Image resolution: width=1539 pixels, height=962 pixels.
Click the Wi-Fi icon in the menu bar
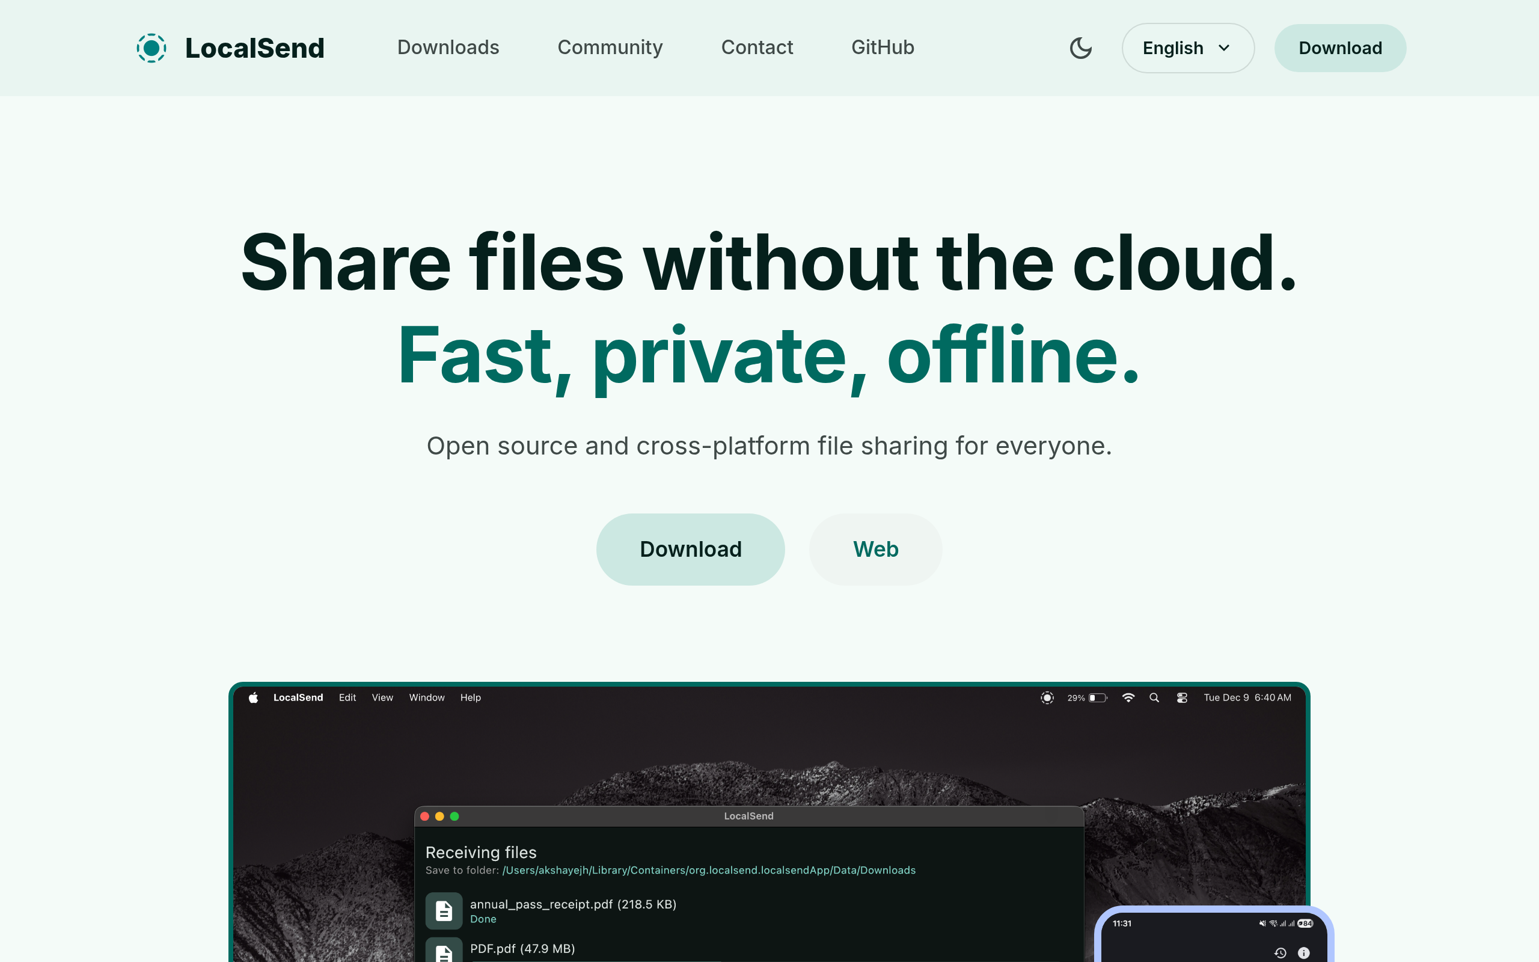(1128, 697)
